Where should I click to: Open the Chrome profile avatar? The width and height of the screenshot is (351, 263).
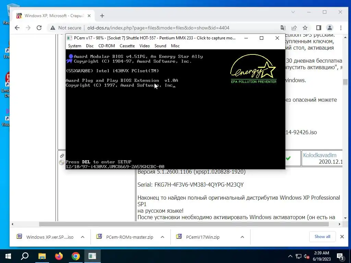tap(329, 28)
